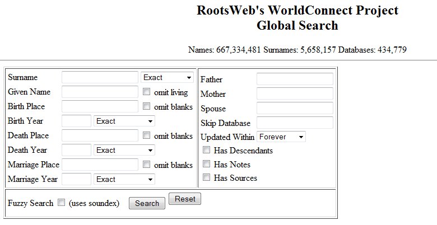Open the Updated Within Forever dropdown
The image size is (437, 225).
pyautogui.click(x=281, y=137)
